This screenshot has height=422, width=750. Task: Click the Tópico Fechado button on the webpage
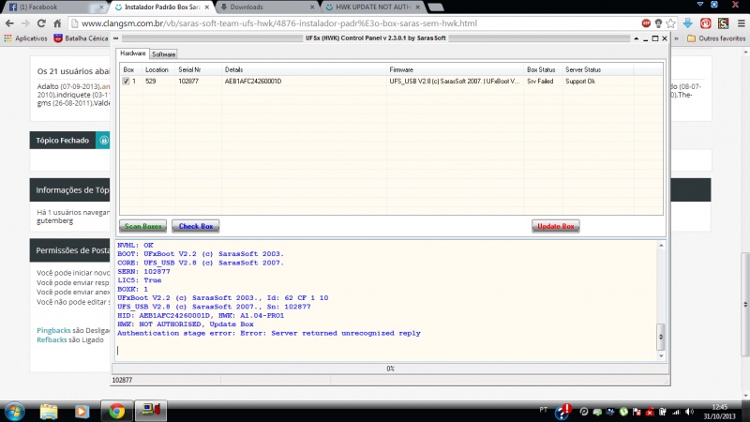click(69, 140)
